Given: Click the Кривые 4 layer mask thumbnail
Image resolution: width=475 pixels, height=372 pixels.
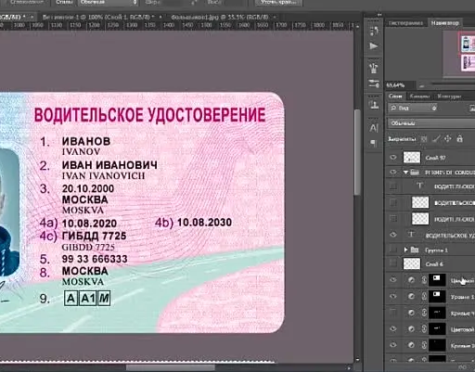Looking at the screenshot, I should [437, 313].
